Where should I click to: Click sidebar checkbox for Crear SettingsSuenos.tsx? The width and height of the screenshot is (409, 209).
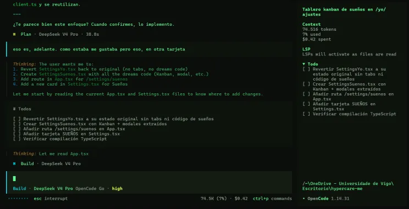point(306,84)
